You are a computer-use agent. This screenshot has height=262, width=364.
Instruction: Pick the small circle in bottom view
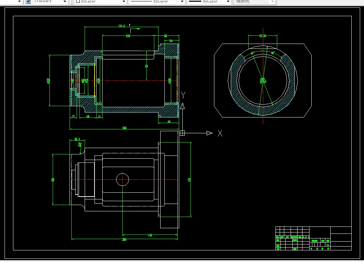tap(123, 180)
